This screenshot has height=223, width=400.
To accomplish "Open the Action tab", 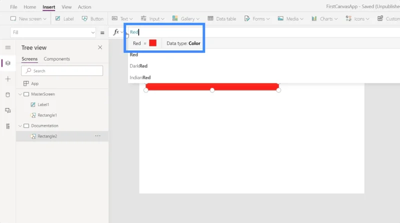I will click(x=84, y=7).
